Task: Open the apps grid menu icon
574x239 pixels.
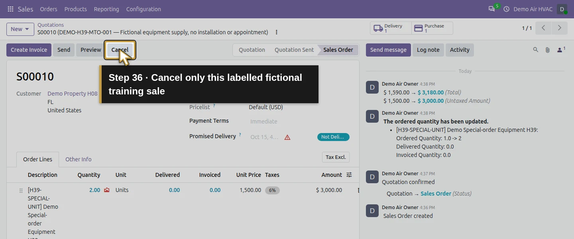Action: [x=10, y=9]
